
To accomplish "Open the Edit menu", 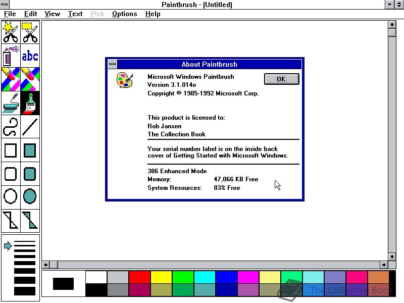I will point(30,14).
